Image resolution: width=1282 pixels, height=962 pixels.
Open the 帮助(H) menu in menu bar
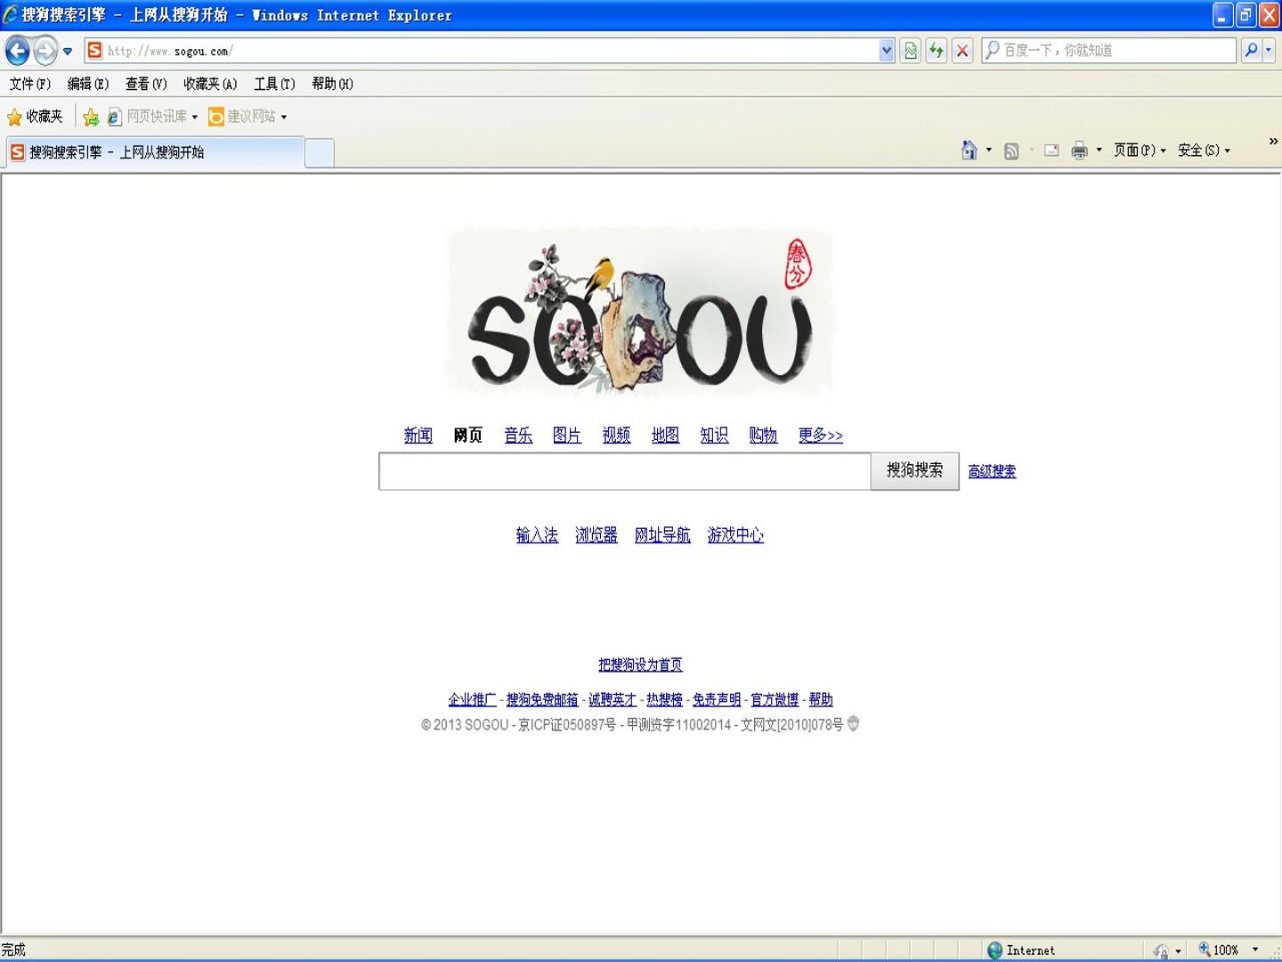(332, 84)
